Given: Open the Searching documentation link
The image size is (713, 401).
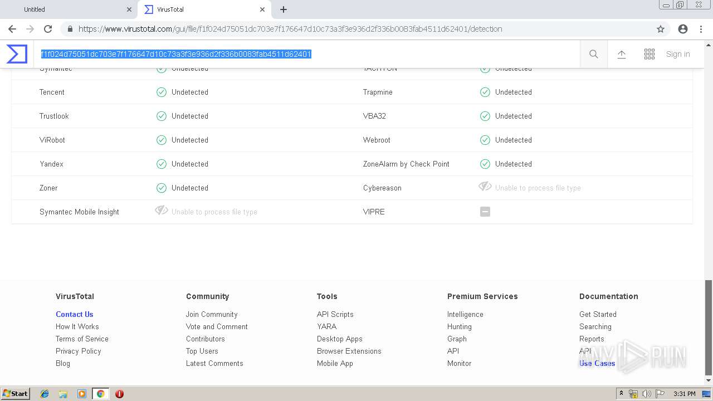Looking at the screenshot, I should 595,326.
